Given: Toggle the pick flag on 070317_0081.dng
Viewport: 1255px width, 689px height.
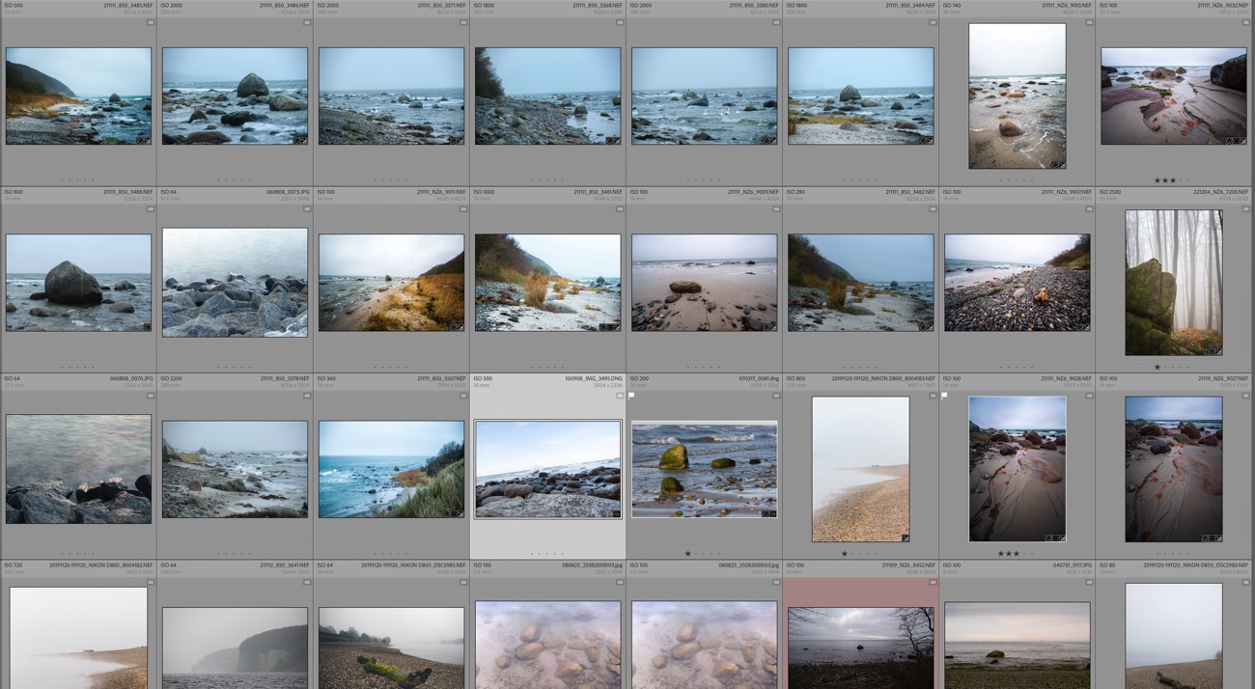Looking at the screenshot, I should [632, 396].
